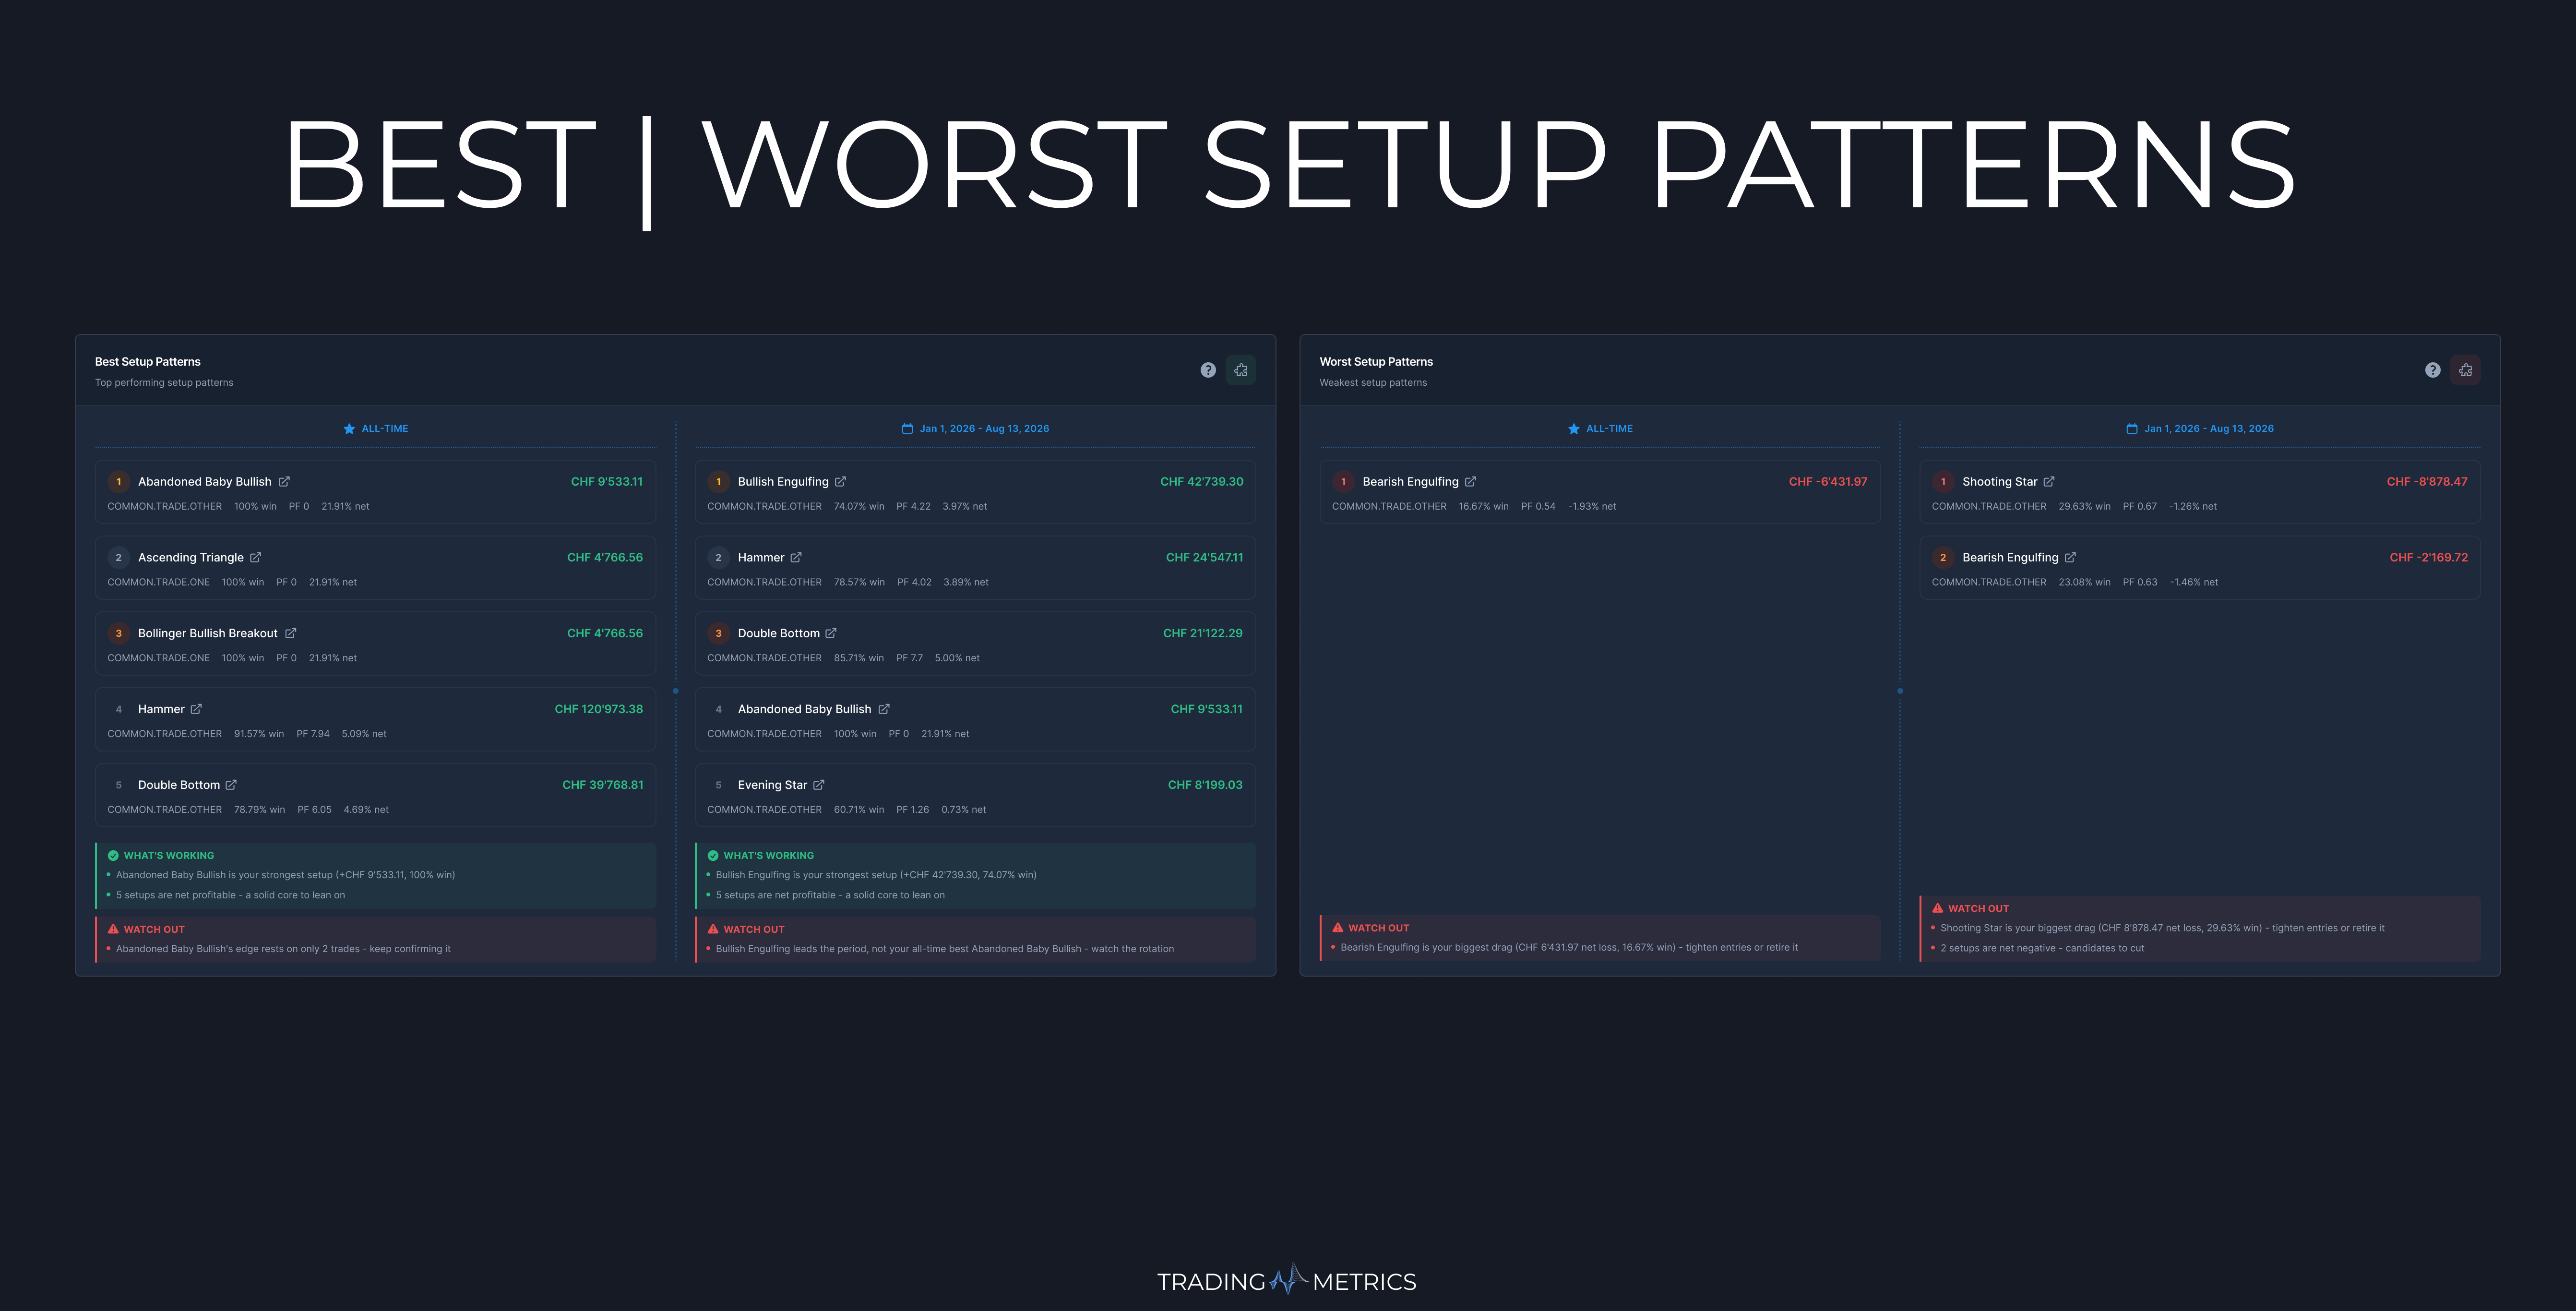
Task: Open external link beside all-time Abandoned Baby Bullish at CHF 9'533.11
Action: coord(284,481)
